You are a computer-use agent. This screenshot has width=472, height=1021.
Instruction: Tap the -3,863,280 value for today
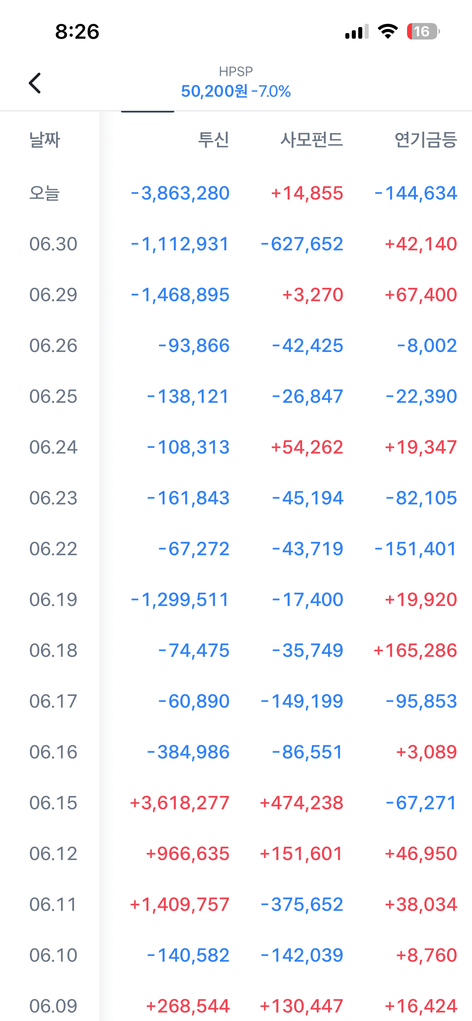pyautogui.click(x=180, y=193)
